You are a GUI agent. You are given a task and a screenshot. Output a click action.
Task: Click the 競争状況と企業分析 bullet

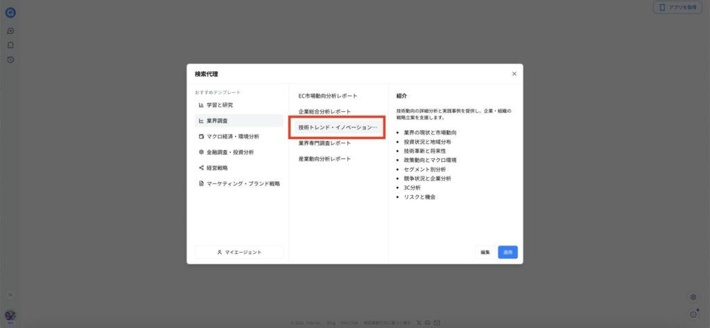point(427,179)
